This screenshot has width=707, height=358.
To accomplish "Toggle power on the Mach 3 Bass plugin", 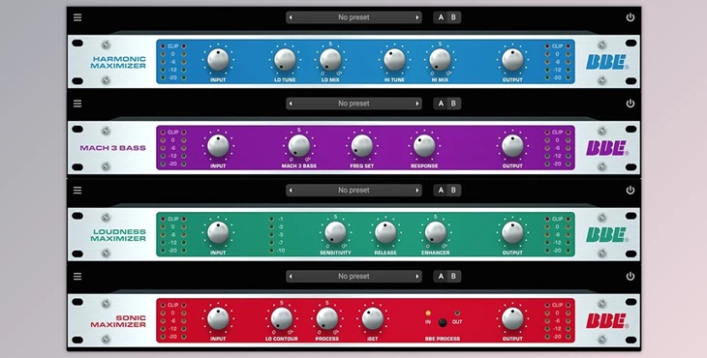I will pyautogui.click(x=630, y=104).
